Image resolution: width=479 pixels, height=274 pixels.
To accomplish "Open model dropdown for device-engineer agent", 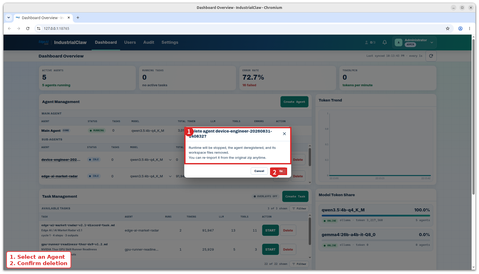I will click(170, 160).
